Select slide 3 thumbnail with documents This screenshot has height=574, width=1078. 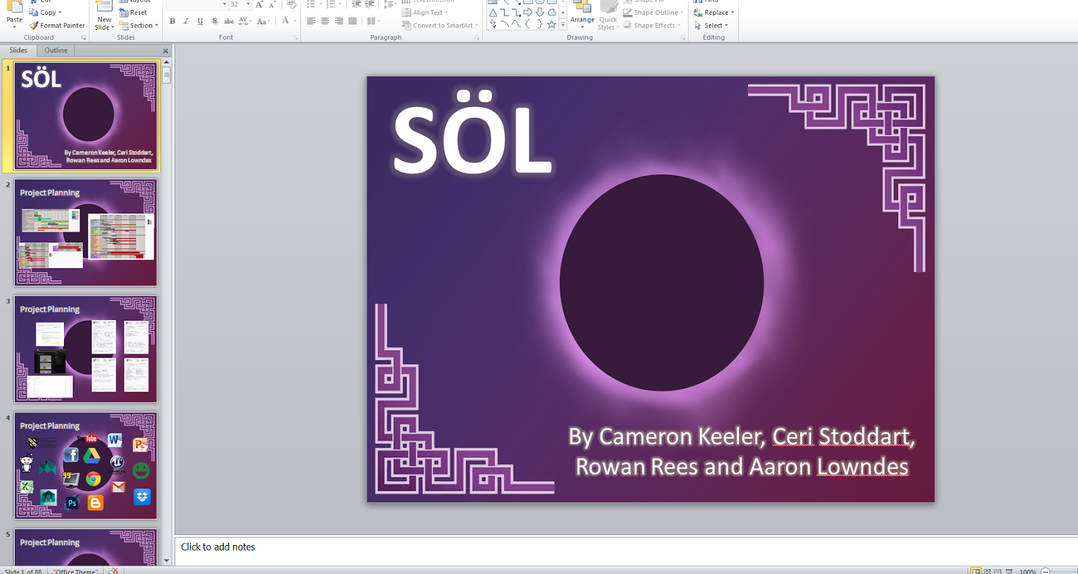click(86, 349)
